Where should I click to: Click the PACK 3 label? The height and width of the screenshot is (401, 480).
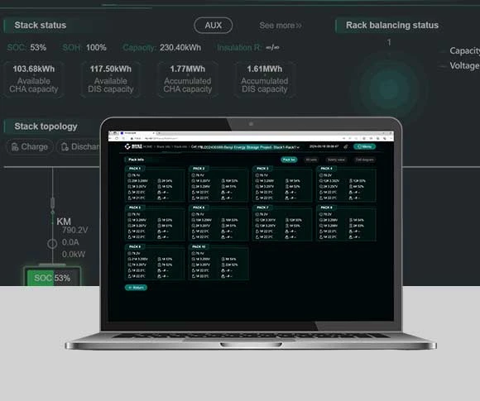(x=262, y=169)
